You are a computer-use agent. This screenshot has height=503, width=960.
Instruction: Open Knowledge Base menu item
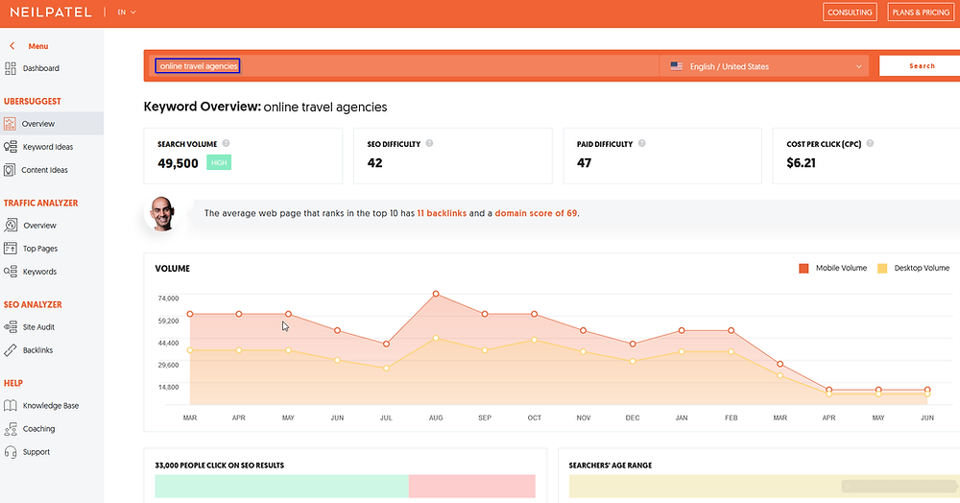(51, 406)
